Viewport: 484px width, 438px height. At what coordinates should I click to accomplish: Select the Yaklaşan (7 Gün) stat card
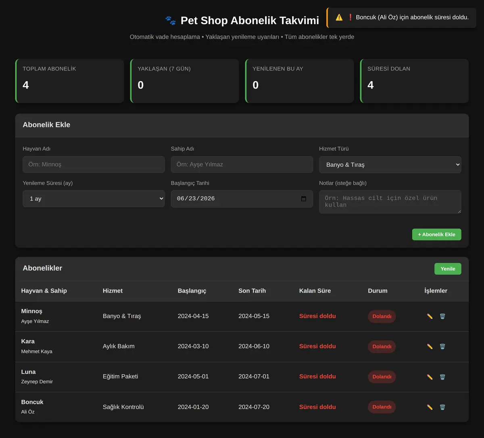click(x=184, y=81)
